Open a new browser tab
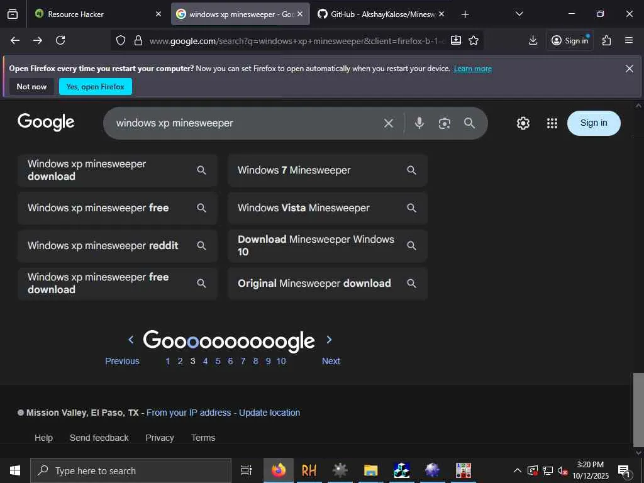The width and height of the screenshot is (644, 483). point(465,14)
